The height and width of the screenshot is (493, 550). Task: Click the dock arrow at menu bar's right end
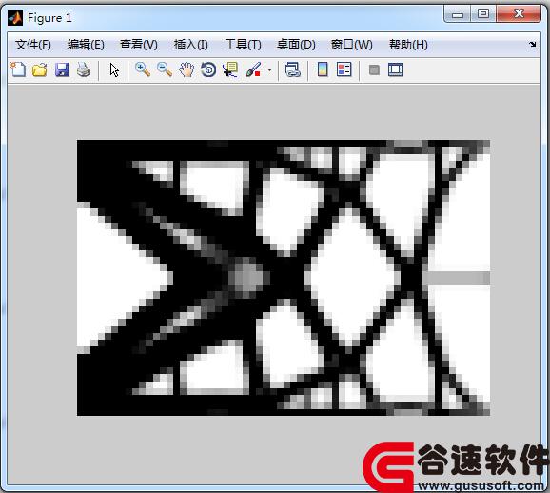point(533,44)
